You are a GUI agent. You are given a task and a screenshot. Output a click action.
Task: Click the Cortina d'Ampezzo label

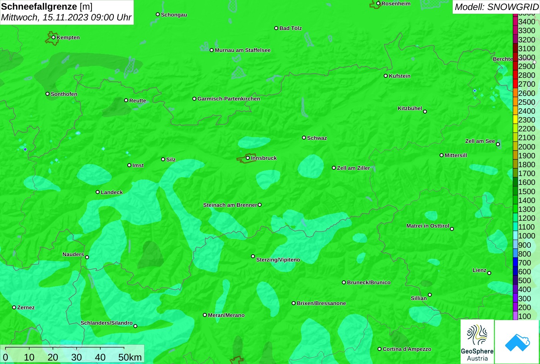407,349
